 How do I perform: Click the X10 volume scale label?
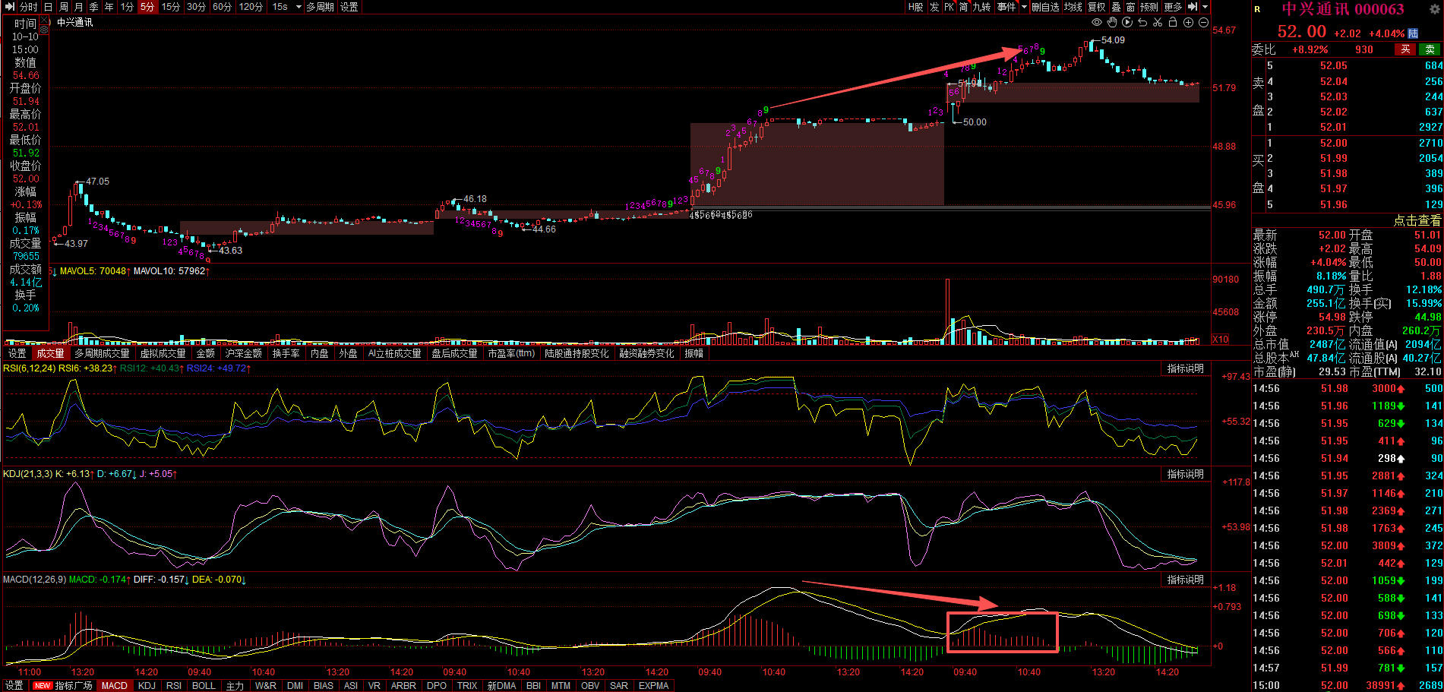pos(1221,340)
